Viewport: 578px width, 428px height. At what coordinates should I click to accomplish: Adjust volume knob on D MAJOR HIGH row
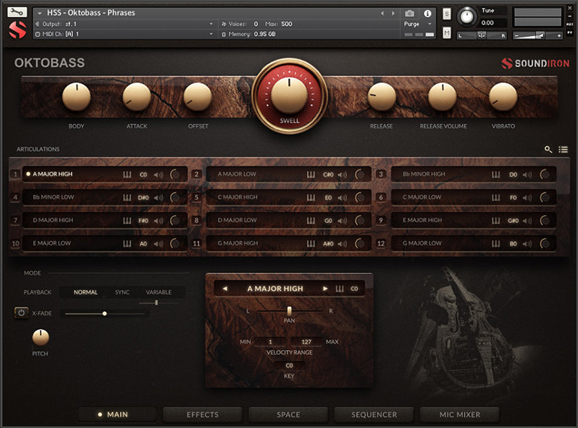pos(175,221)
